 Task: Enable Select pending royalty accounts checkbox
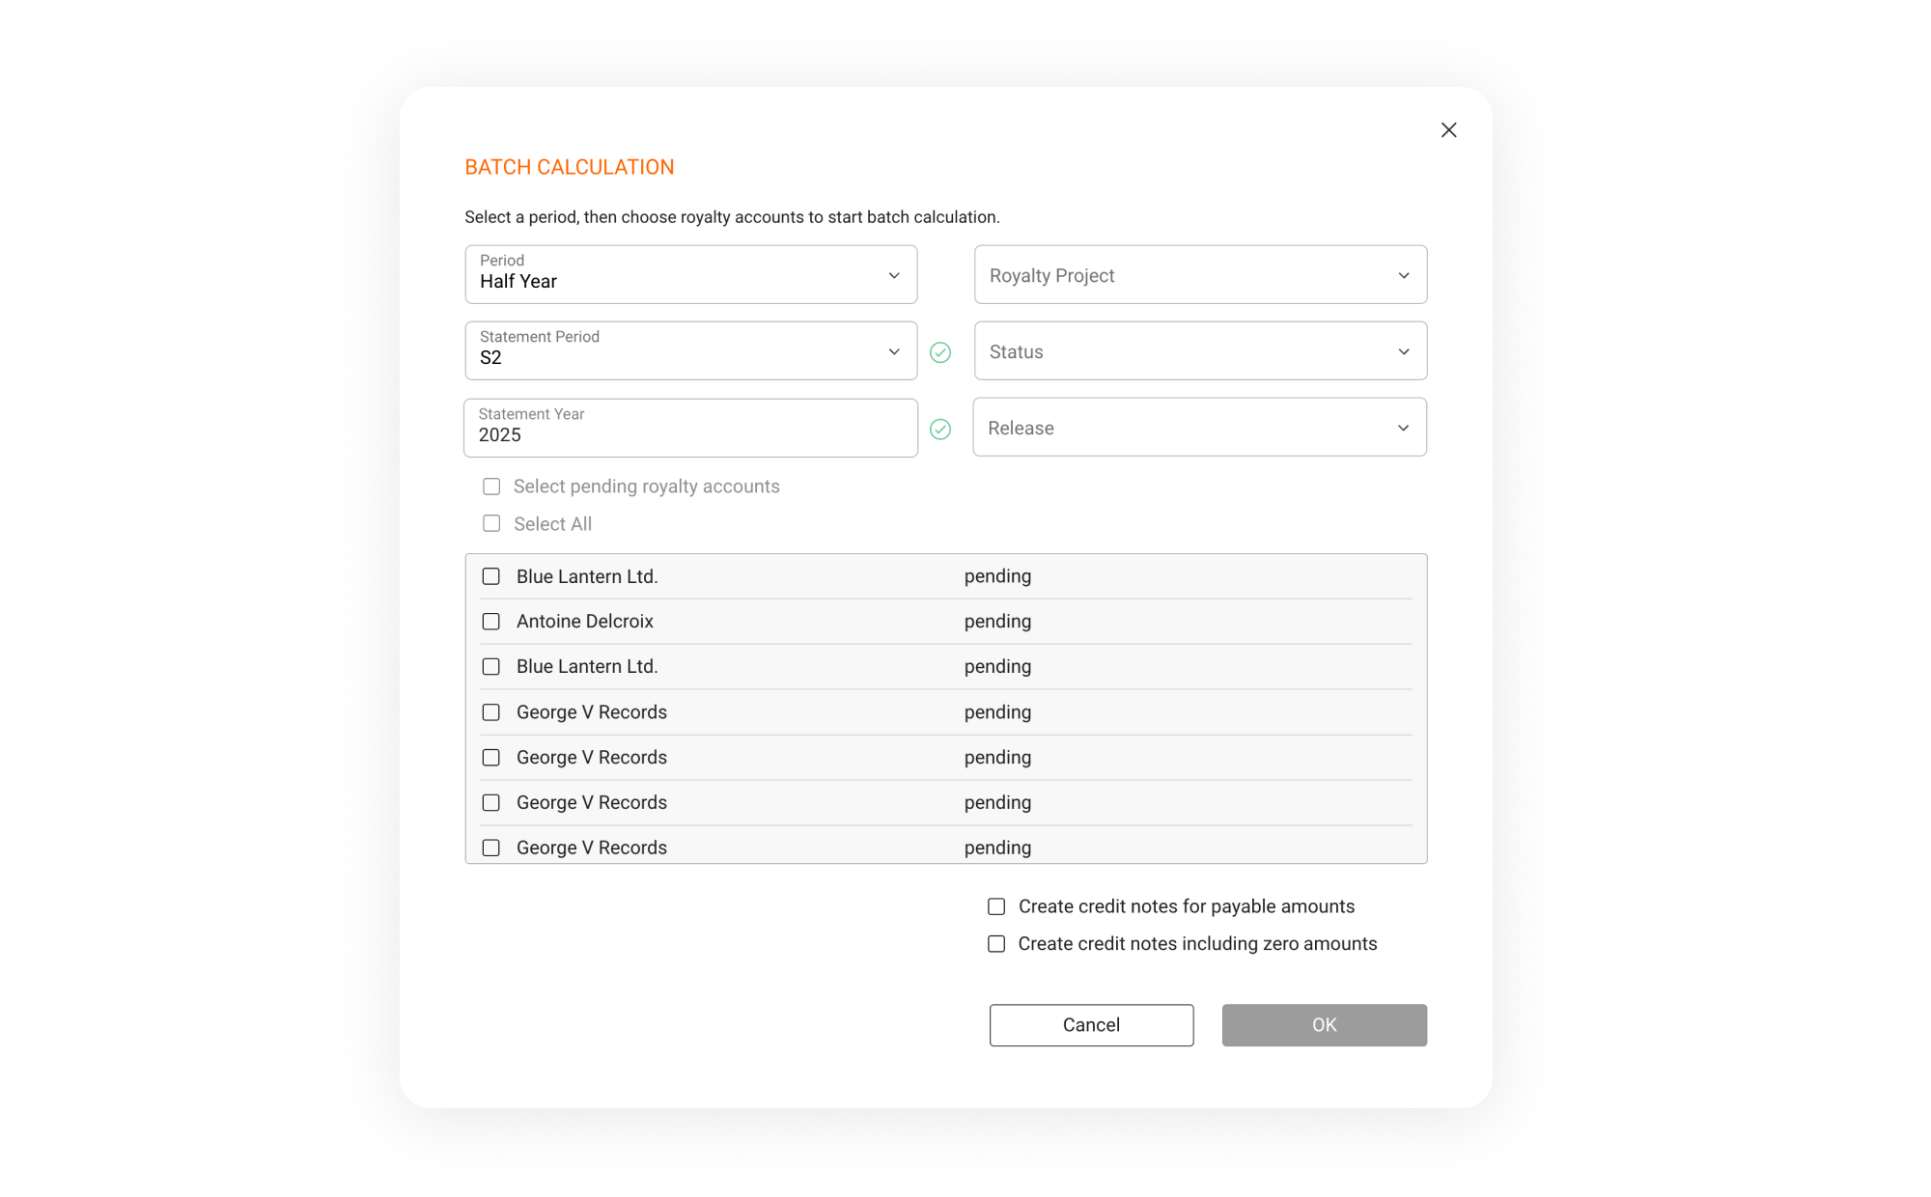pos(491,487)
